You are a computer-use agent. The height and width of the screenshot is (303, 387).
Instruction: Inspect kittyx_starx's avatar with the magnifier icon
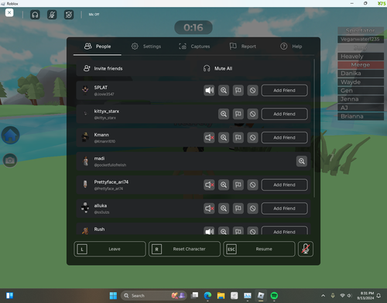coord(224,114)
